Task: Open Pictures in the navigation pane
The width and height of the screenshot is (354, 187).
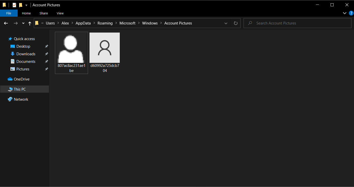Action: click(23, 69)
